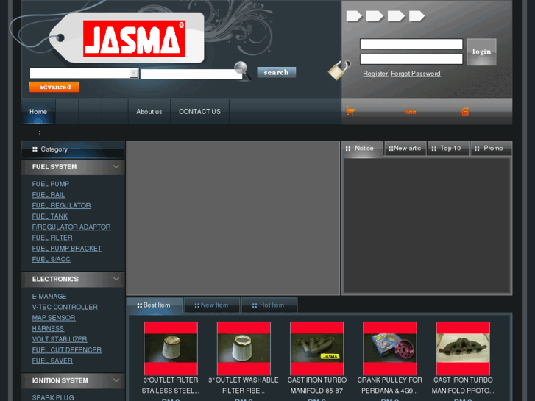Switch to the New artic tab
Viewport: 535px width, 401px height.
(x=405, y=149)
